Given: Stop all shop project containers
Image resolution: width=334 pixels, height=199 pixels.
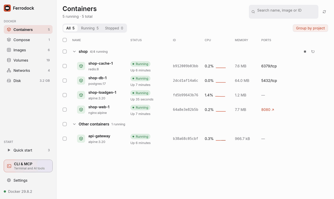Looking at the screenshot, I should (305, 51).
